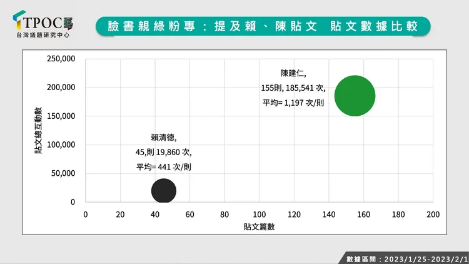Click the 台灣議題研究中心 subtitle text
This screenshot has width=469, height=264.
[x=43, y=35]
